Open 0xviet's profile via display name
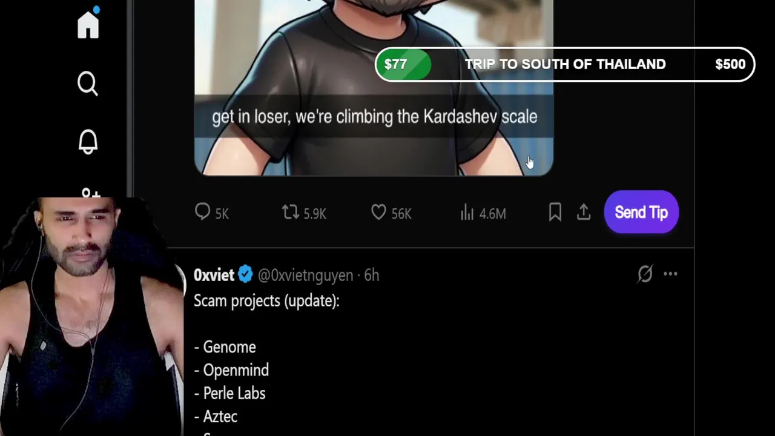 [214, 275]
